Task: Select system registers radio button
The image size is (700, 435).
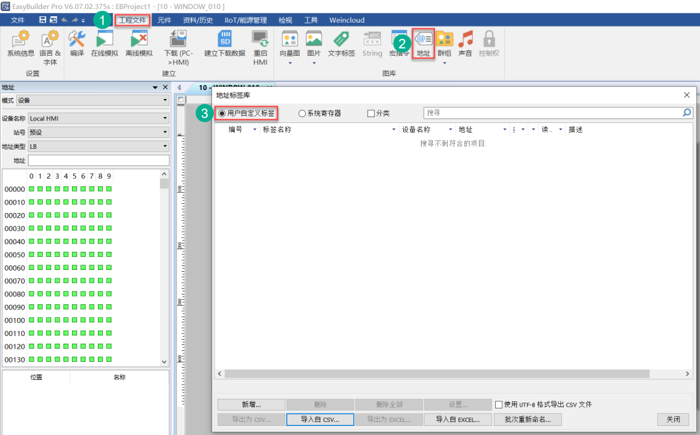Action: [302, 113]
